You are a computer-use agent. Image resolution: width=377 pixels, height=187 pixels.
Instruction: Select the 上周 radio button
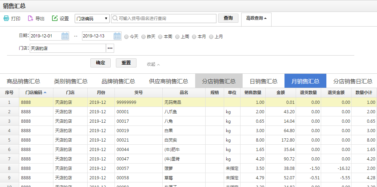click(177, 37)
